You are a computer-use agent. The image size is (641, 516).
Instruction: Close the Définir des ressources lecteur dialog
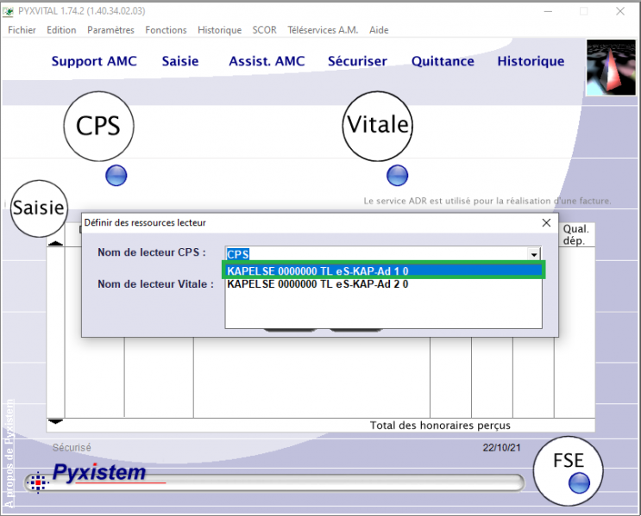546,222
